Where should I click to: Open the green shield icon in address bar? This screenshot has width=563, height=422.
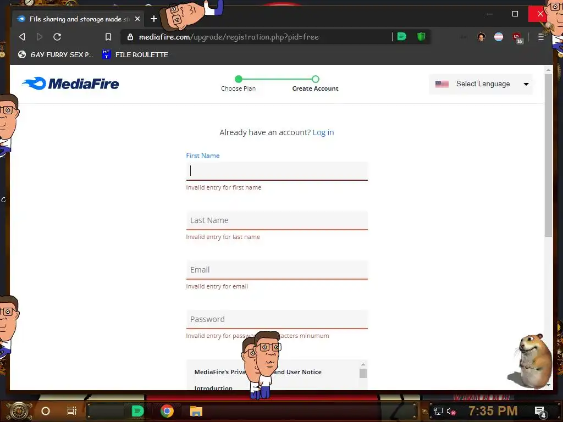[421, 36]
